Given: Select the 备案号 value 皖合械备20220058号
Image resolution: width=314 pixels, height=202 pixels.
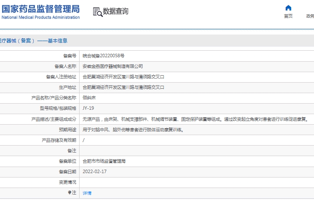Looking at the screenshot, I should click(x=103, y=56).
